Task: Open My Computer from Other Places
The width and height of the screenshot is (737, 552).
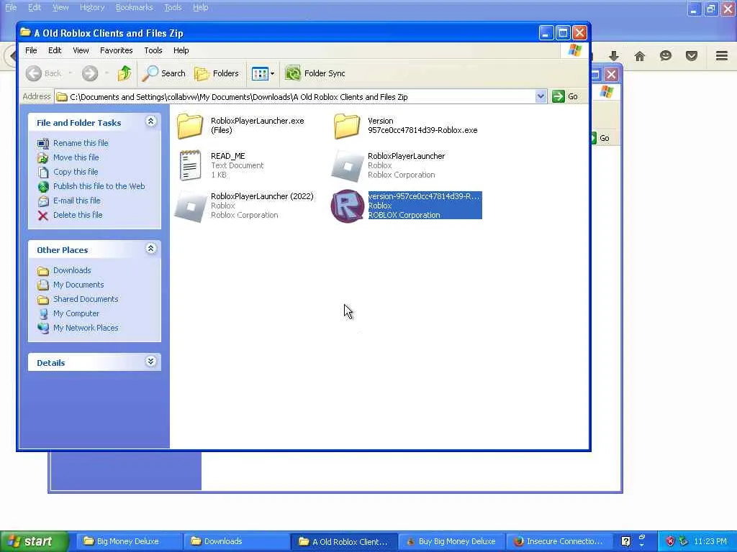Action: pyautogui.click(x=76, y=313)
